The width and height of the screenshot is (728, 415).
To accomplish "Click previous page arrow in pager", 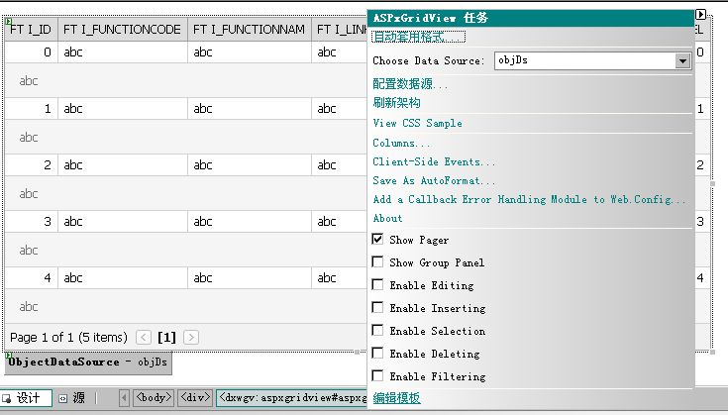I will (x=144, y=338).
